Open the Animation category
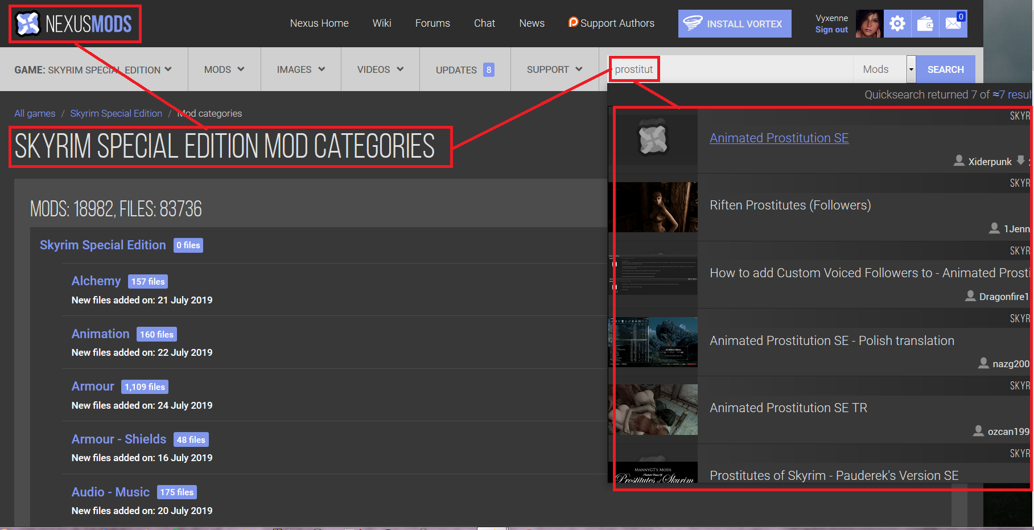 pyautogui.click(x=100, y=334)
